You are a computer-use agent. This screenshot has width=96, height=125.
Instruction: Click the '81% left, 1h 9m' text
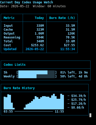(74, 73)
